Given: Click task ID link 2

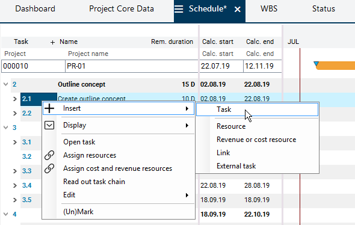Looking at the screenshot, I should 14,84.
